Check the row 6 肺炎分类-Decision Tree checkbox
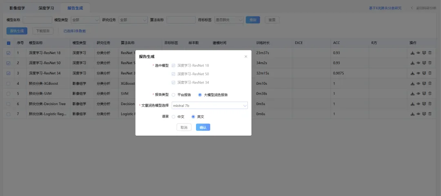Image resolution: width=441 pixels, height=196 pixels. pos(9,104)
